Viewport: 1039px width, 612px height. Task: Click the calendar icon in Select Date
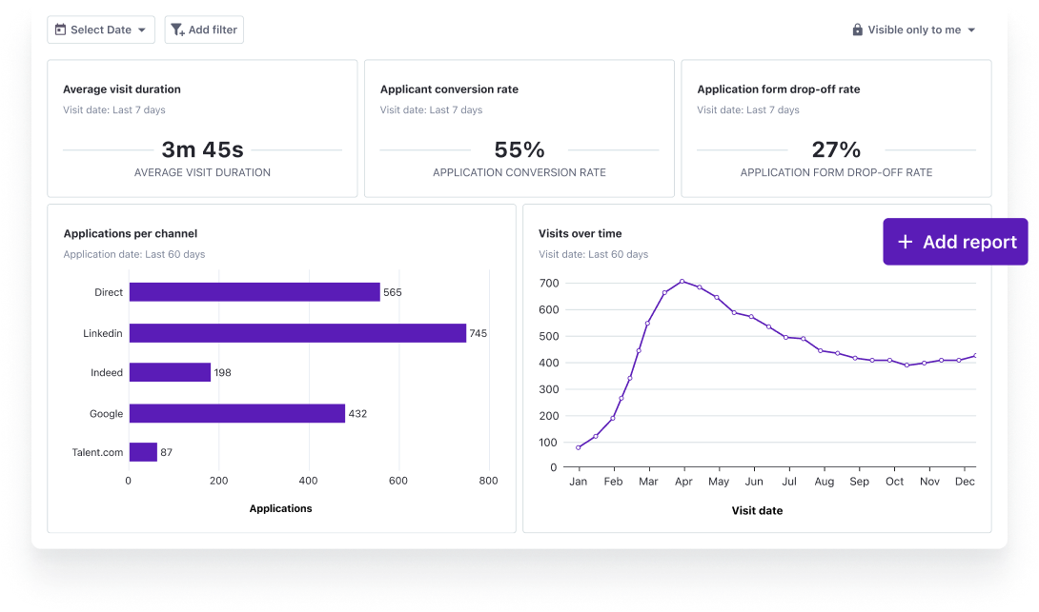pyautogui.click(x=60, y=30)
